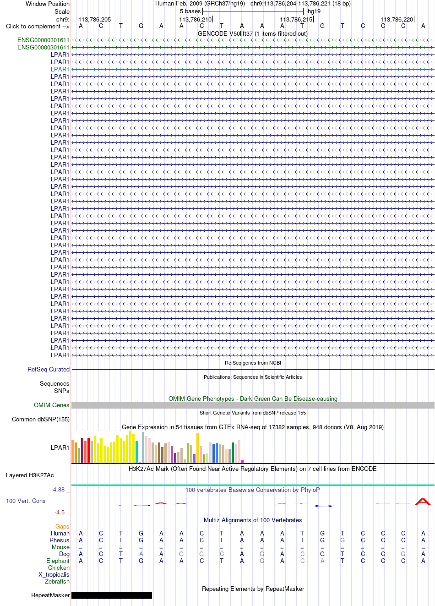Click the Common dbSNP(155) track label

(41, 419)
